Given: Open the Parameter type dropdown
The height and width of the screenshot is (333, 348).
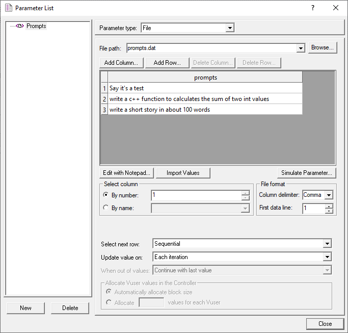Looking at the screenshot, I should coord(230,28).
